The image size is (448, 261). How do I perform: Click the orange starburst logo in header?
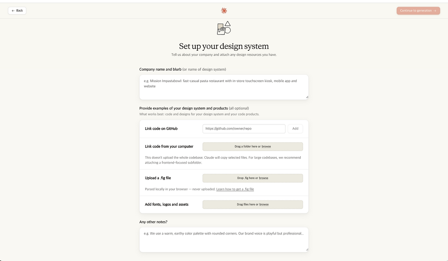[224, 11]
